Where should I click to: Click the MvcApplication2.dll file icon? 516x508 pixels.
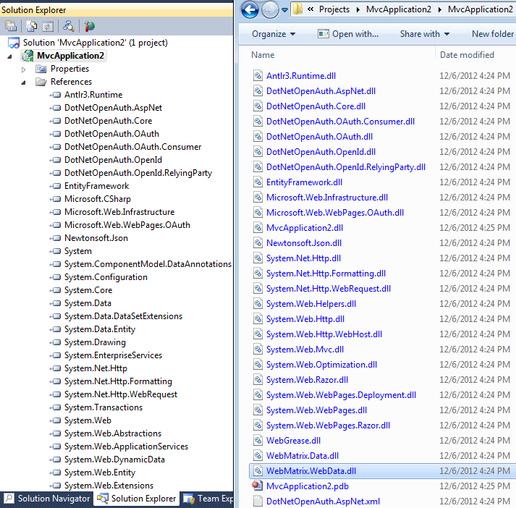tap(258, 228)
